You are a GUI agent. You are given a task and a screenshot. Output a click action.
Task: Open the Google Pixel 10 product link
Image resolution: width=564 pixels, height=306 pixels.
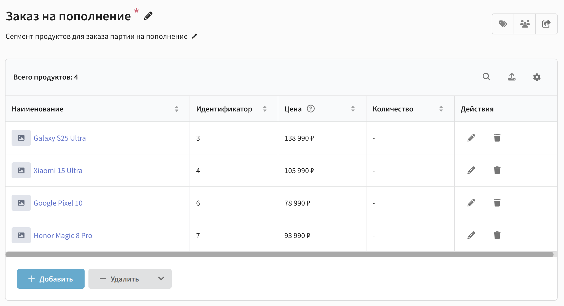pos(58,203)
